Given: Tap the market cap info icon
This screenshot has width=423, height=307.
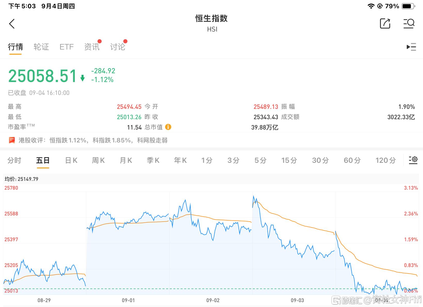Looking at the screenshot, I should 168,127.
